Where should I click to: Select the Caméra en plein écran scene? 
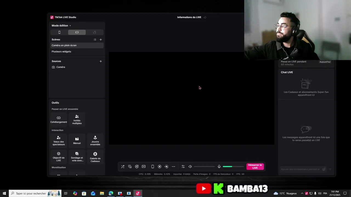[x=77, y=45]
